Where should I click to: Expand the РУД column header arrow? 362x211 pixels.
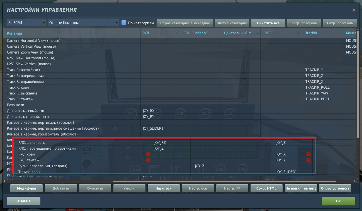click(176, 33)
